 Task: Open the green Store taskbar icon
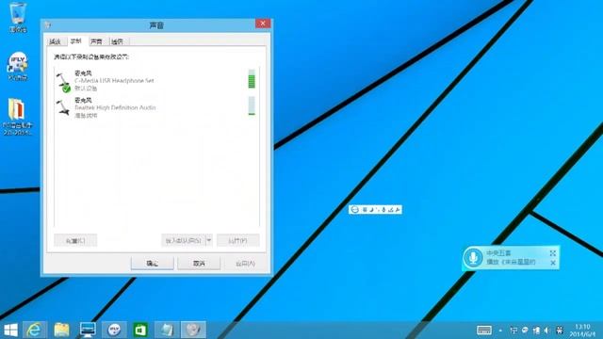[140, 330]
